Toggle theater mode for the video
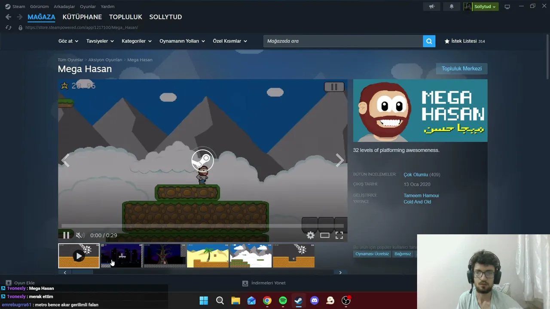 (325, 235)
